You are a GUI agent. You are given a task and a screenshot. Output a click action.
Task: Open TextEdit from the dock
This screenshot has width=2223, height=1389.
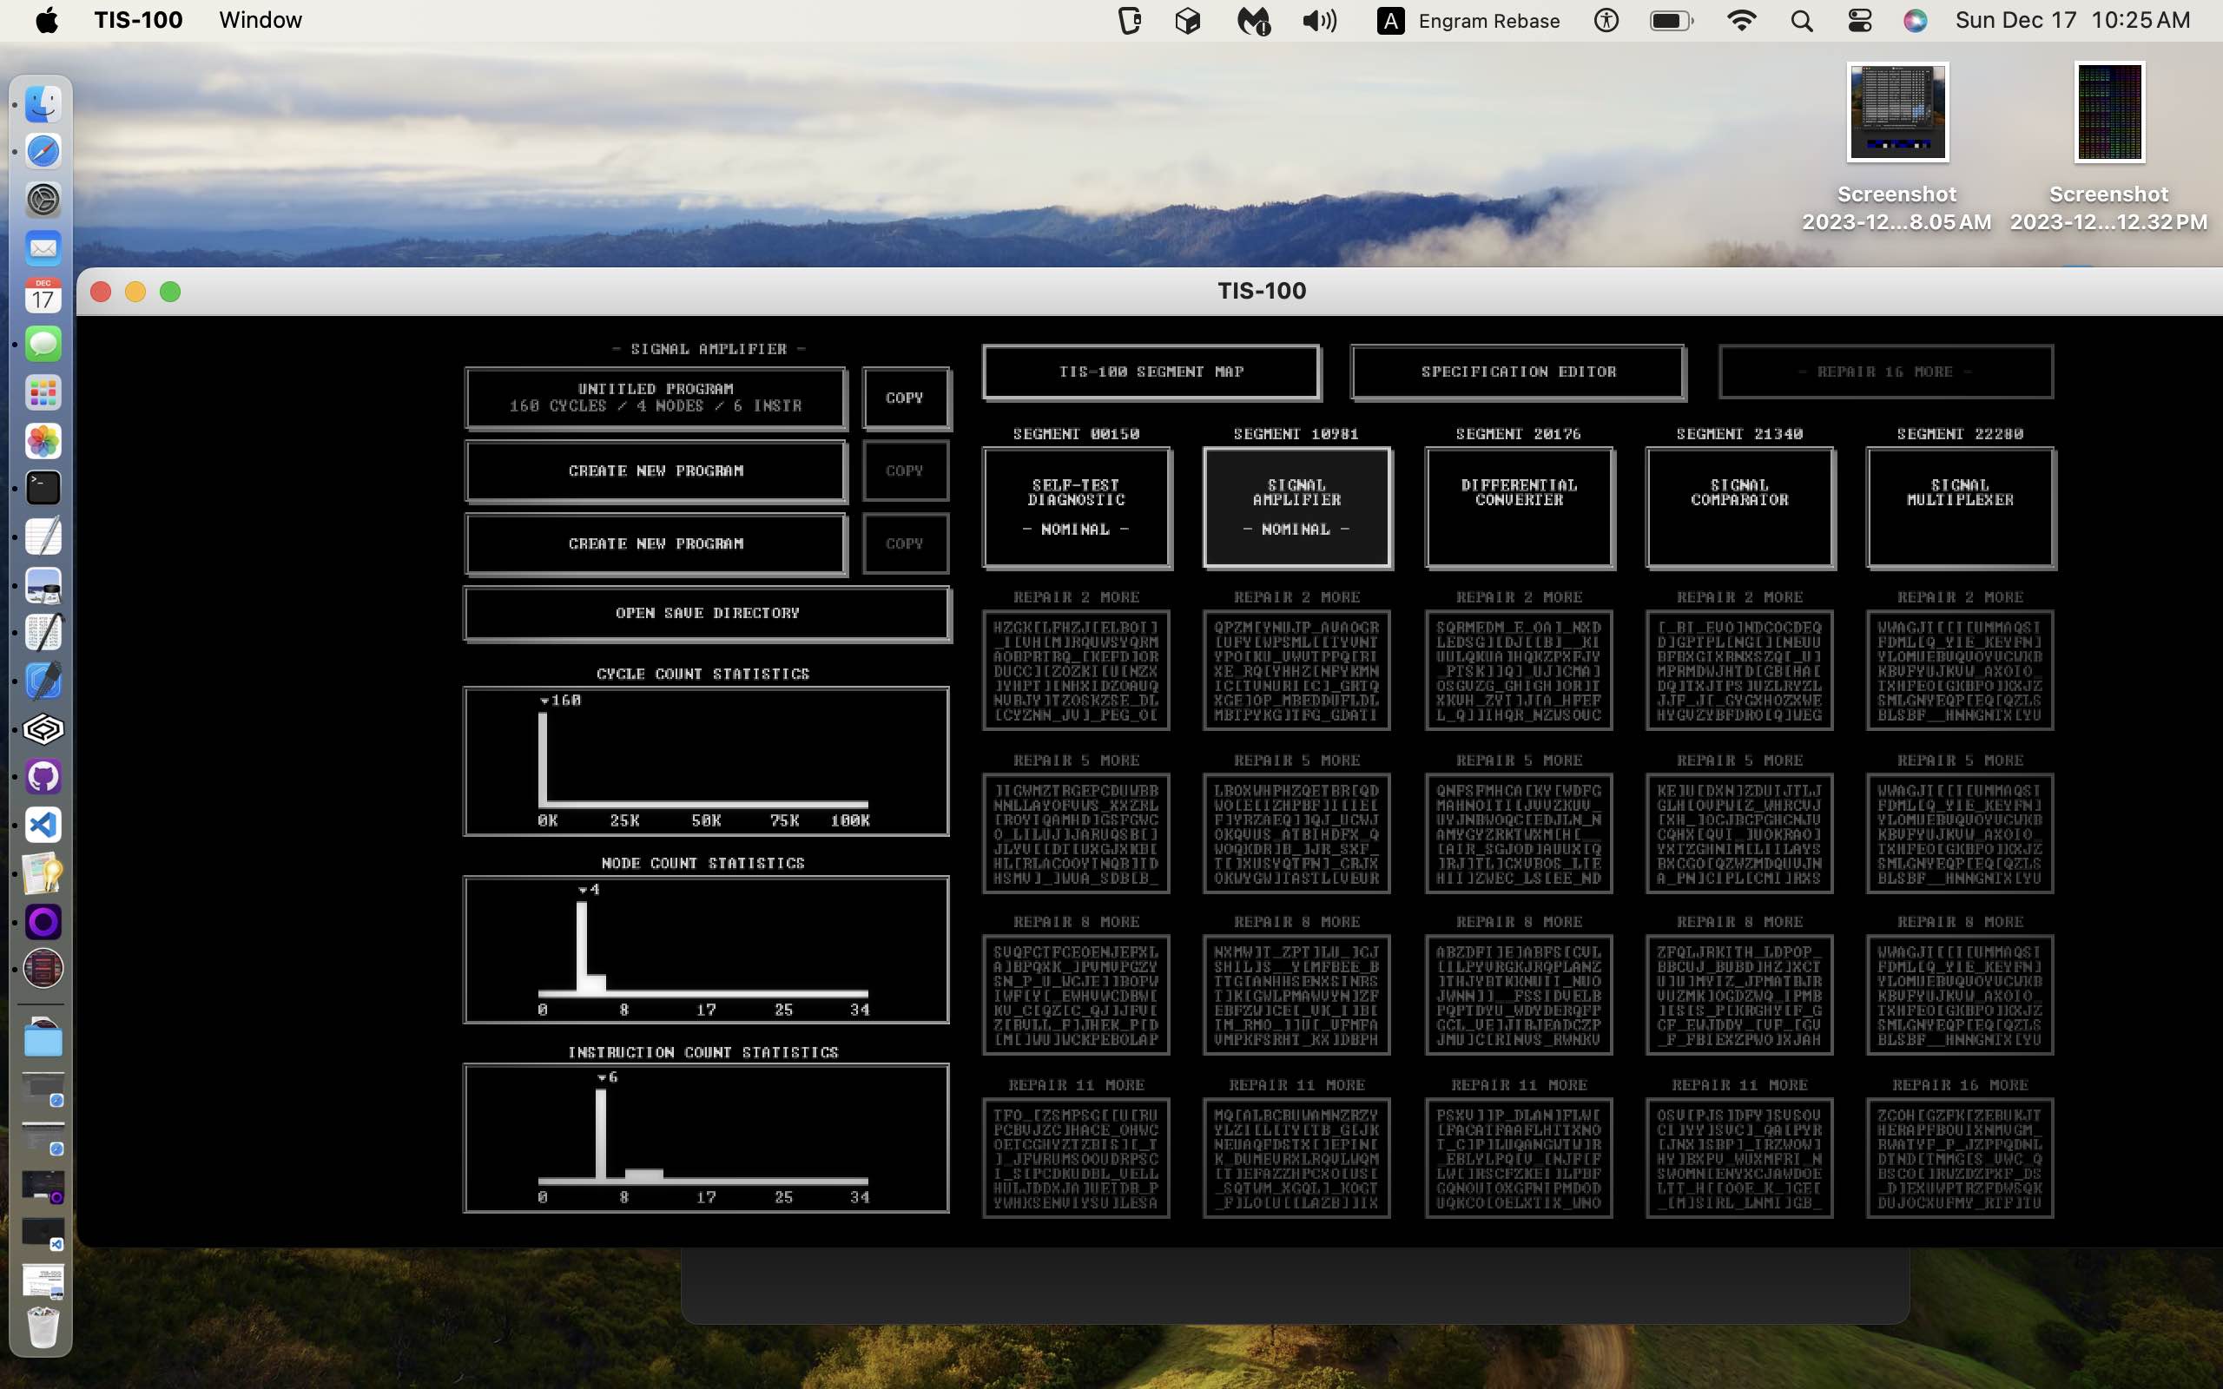(x=43, y=536)
